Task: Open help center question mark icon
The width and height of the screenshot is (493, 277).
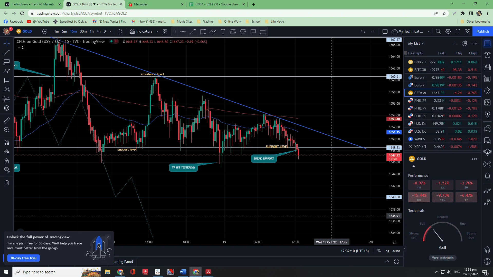Action: 487,261
